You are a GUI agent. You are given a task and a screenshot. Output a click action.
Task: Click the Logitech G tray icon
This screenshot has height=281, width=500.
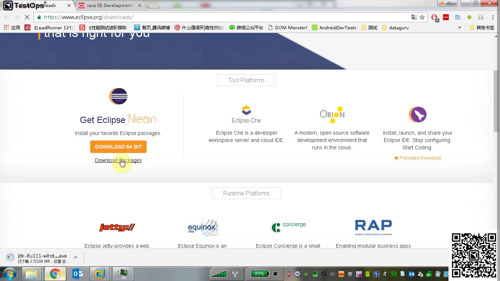(323, 274)
